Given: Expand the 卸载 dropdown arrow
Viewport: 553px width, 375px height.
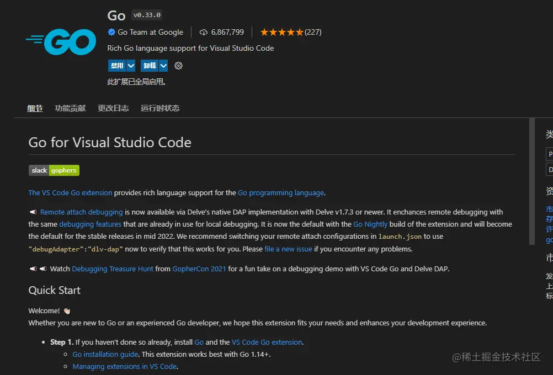Looking at the screenshot, I should point(164,66).
